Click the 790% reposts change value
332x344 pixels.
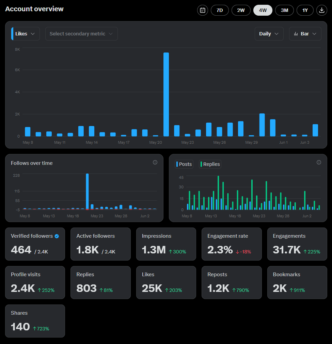pos(240,290)
